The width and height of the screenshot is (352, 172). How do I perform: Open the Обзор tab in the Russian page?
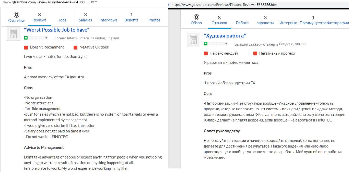pyautogui.click(x=196, y=20)
